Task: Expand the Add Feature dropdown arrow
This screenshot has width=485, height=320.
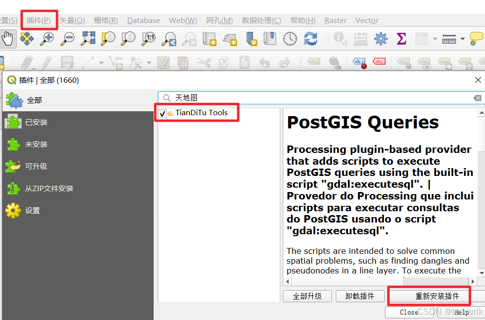Action: coord(101,63)
